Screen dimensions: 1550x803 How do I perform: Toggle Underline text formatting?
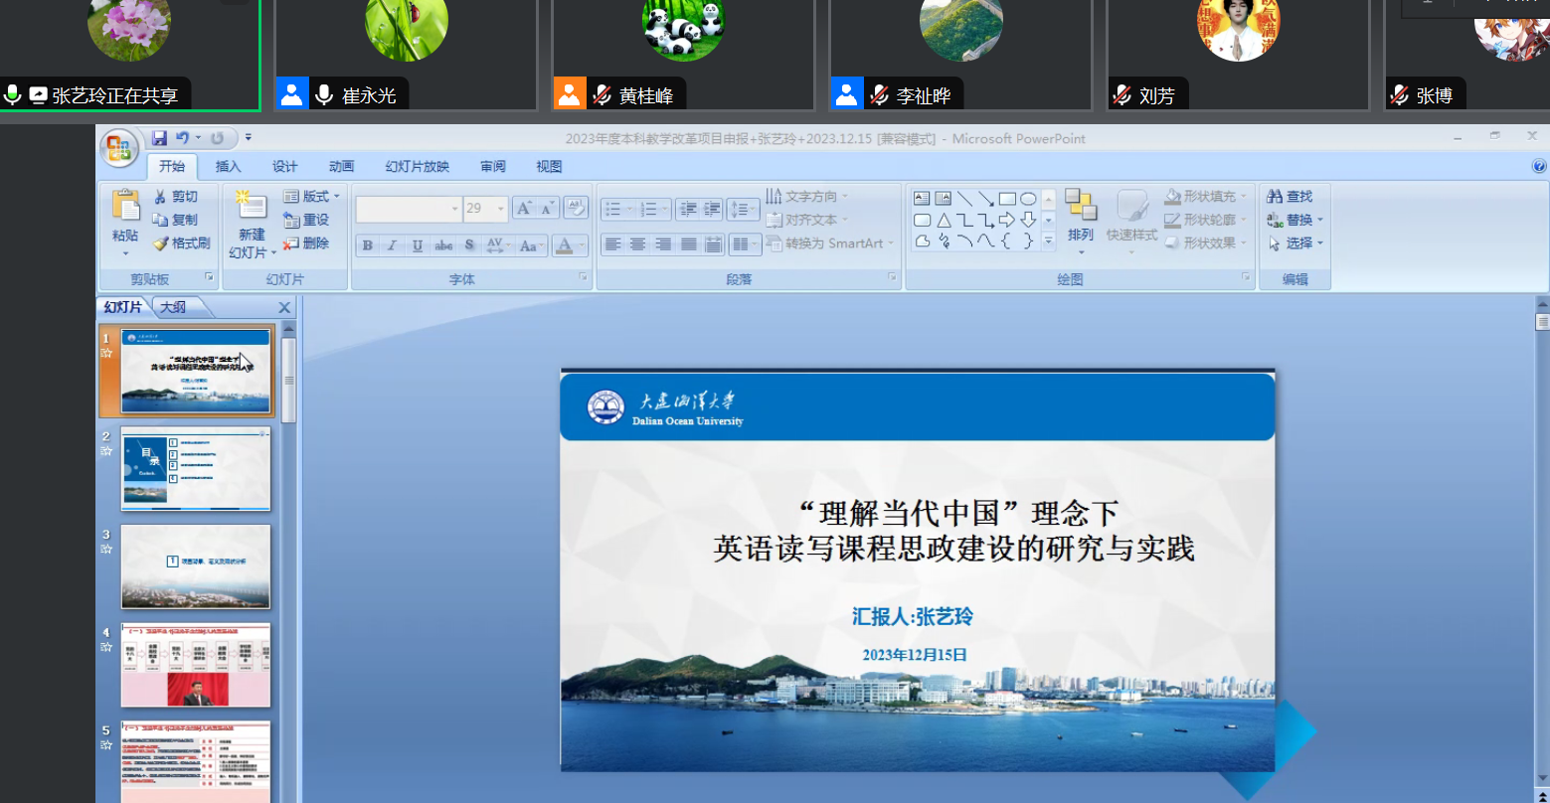(x=418, y=245)
